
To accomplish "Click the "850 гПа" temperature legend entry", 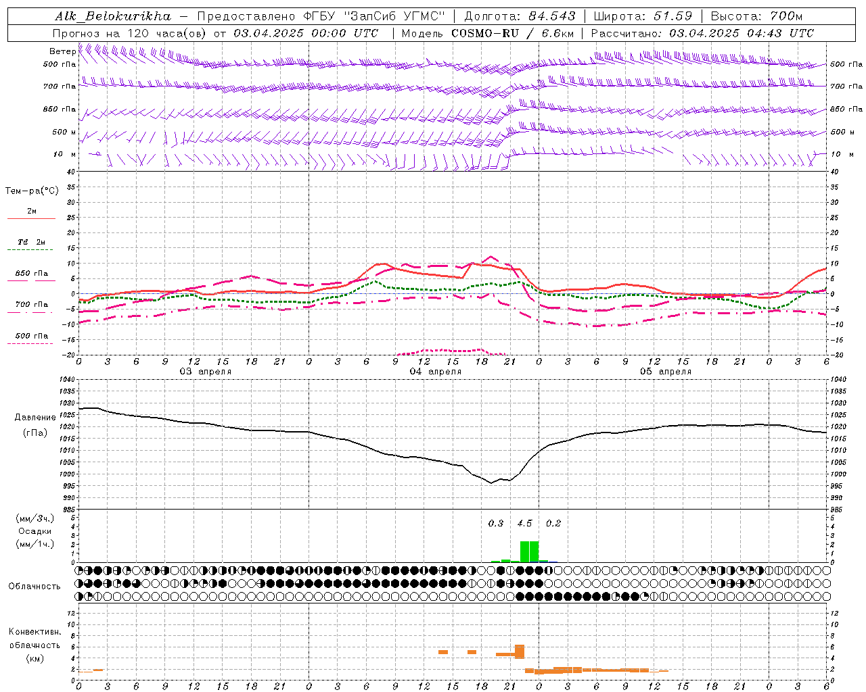I will [31, 274].
